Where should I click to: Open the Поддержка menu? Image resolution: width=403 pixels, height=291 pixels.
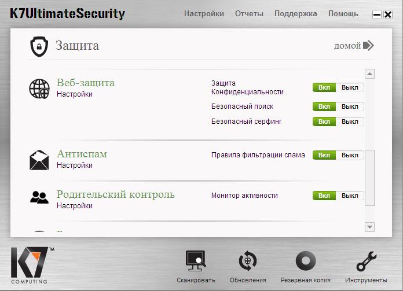(x=295, y=14)
